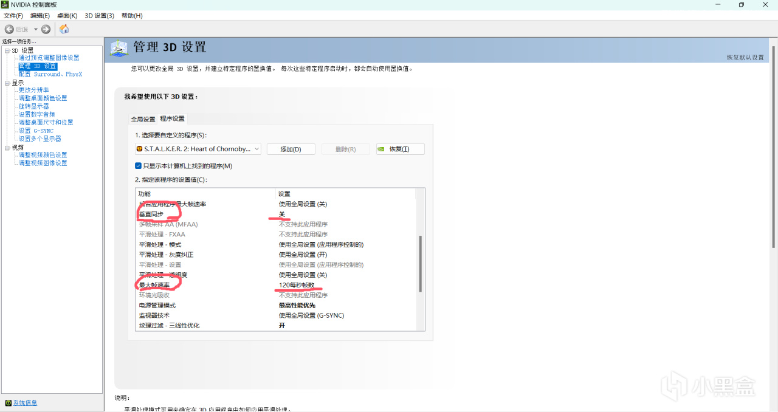778x412 pixels.
Task: Select the 平滑处理 - FXAA row
Action: tap(276, 234)
